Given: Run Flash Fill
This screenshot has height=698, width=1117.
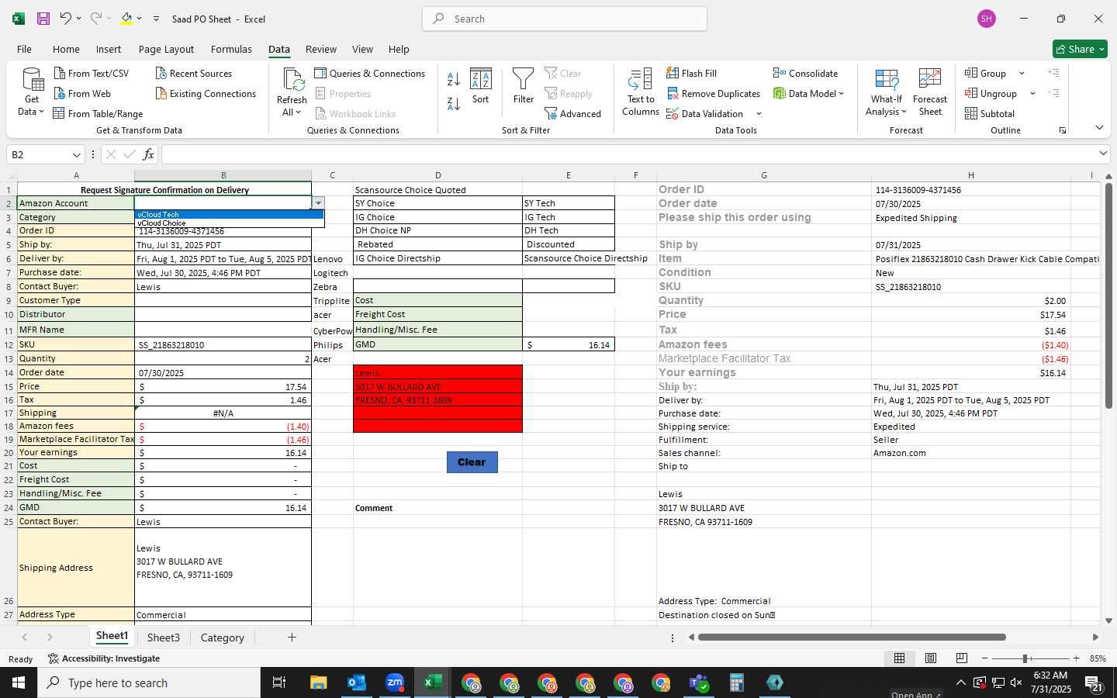Looking at the screenshot, I should 691,73.
